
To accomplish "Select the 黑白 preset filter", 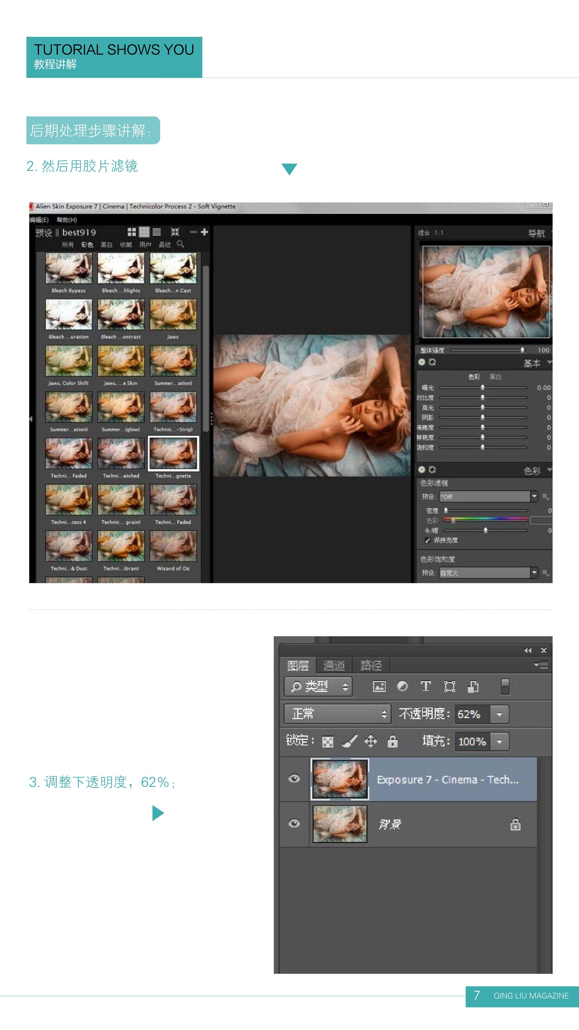I will pos(106,245).
